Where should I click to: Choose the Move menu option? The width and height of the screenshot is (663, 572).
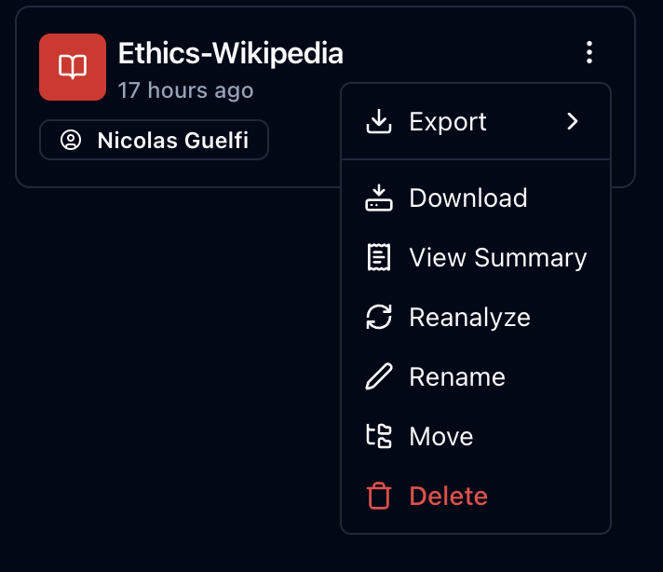(x=441, y=437)
